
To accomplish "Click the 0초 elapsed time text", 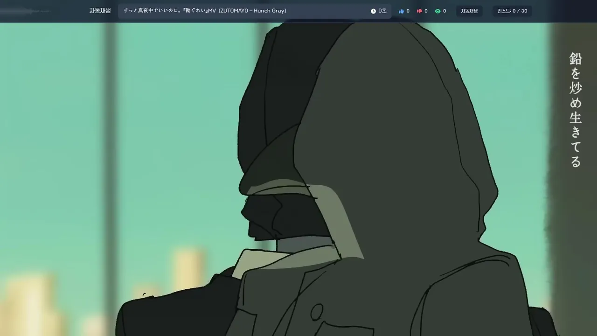I will point(382,11).
